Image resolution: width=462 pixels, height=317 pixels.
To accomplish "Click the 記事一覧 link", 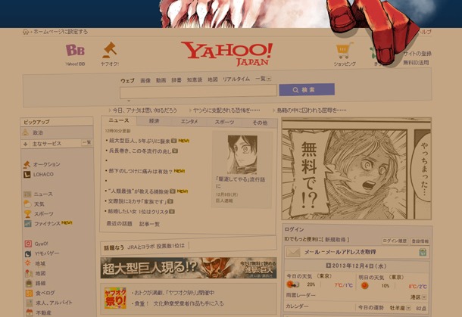I will point(149,224).
